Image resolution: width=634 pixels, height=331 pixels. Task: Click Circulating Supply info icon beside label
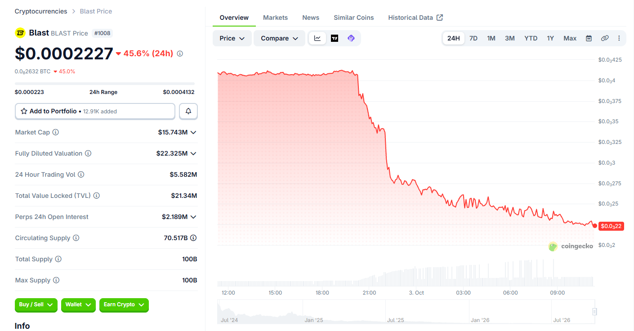pyautogui.click(x=76, y=238)
